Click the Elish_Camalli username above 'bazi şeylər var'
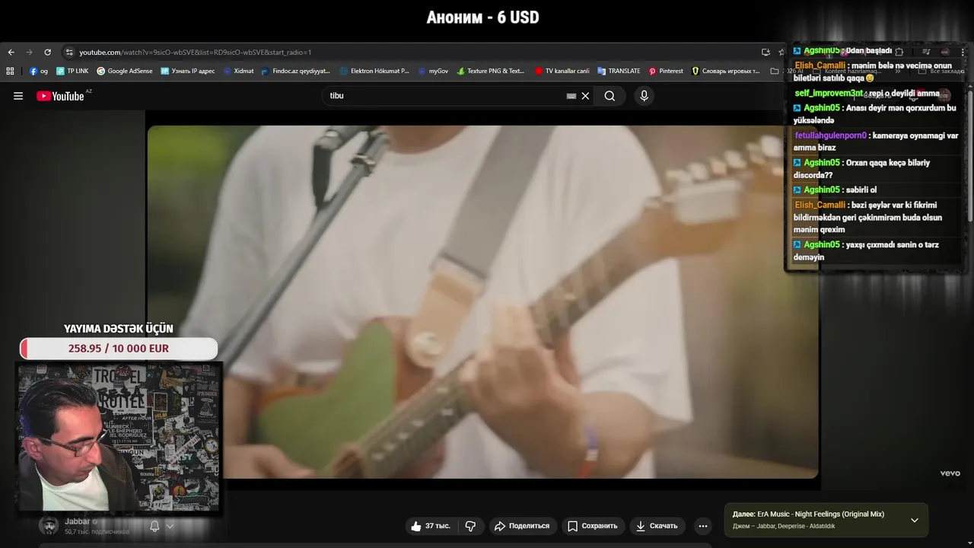This screenshot has width=974, height=548. pos(820,205)
